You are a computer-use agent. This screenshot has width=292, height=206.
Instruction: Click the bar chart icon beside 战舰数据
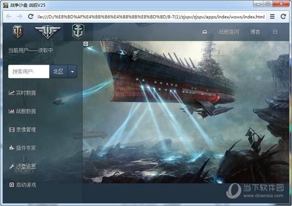coord(12,111)
